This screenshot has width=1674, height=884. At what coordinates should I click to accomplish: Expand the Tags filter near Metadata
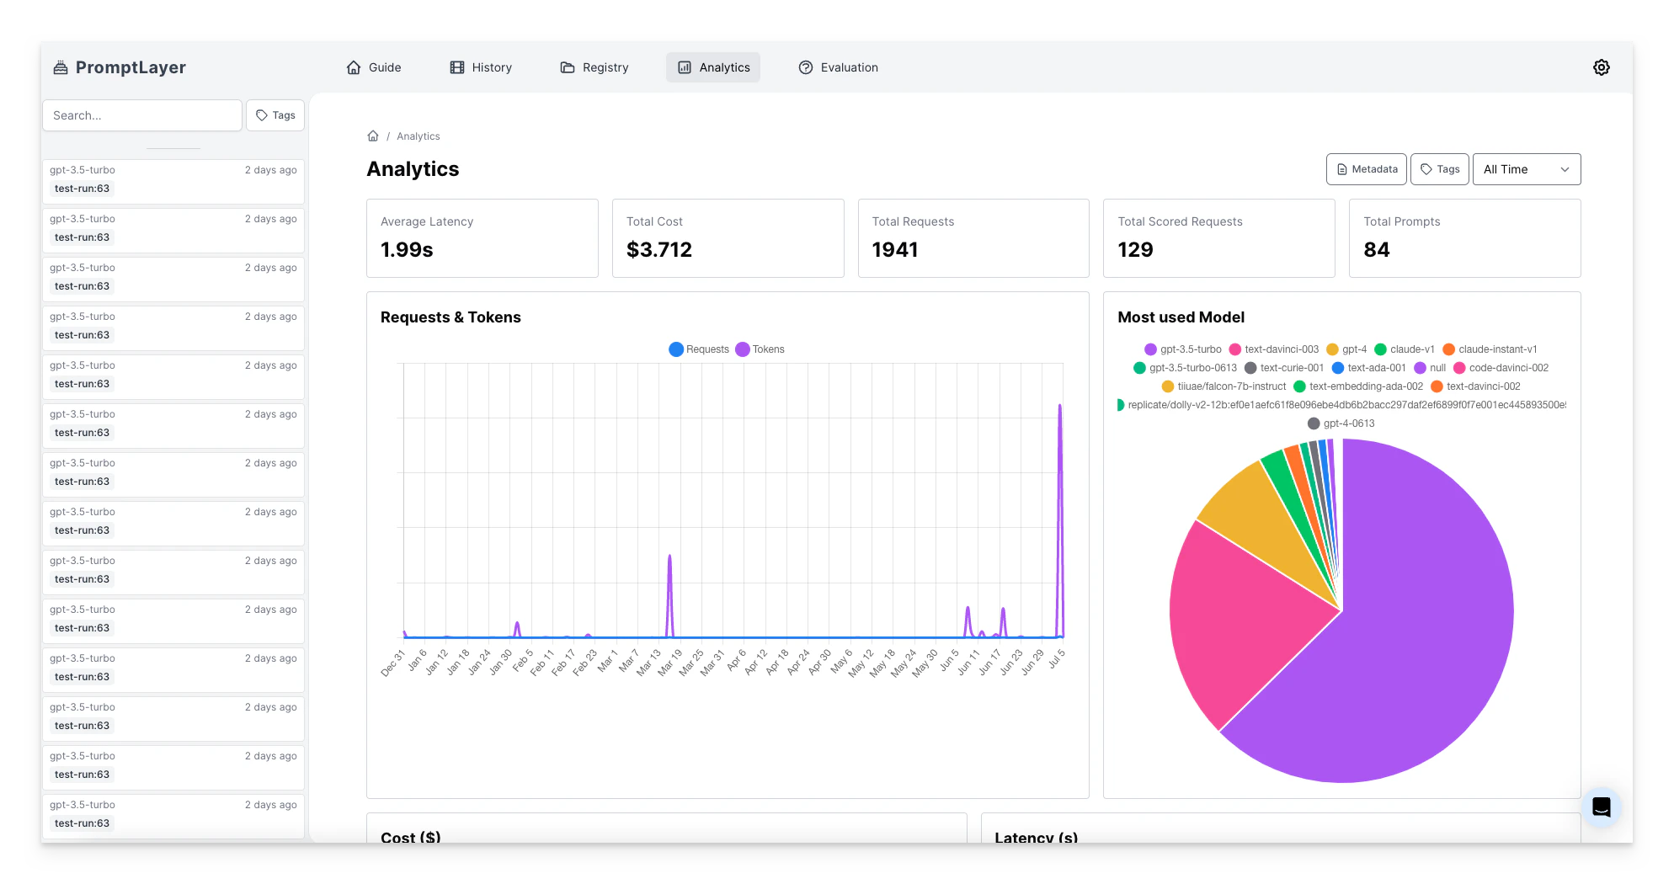pyautogui.click(x=1439, y=169)
